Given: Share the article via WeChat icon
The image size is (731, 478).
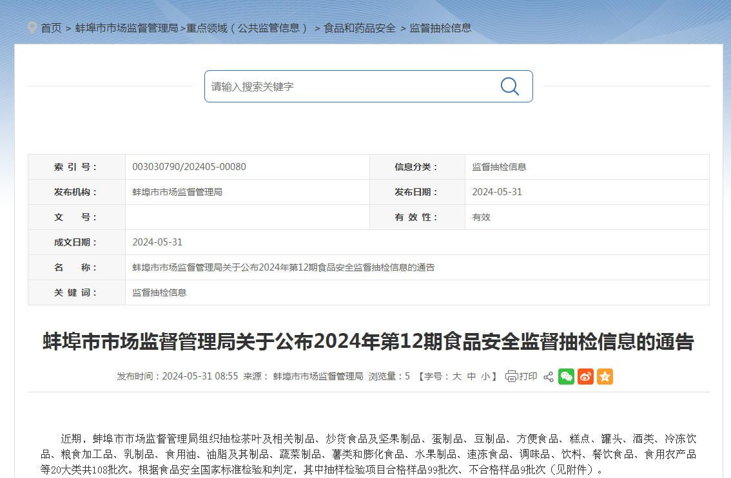Looking at the screenshot, I should (x=566, y=377).
